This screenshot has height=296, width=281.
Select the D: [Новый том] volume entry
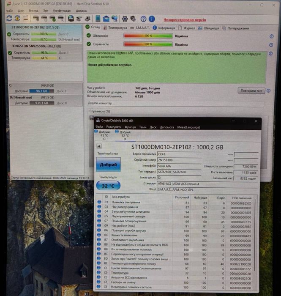[x=46, y=100]
